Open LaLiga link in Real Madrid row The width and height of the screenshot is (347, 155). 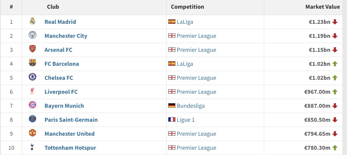tap(185, 22)
